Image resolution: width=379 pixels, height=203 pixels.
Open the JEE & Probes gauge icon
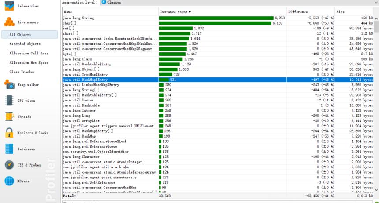pos(9,165)
